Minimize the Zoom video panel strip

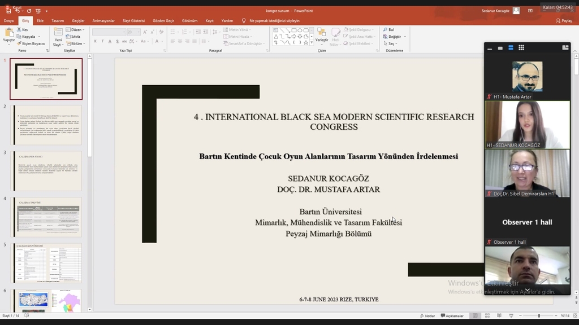point(490,49)
